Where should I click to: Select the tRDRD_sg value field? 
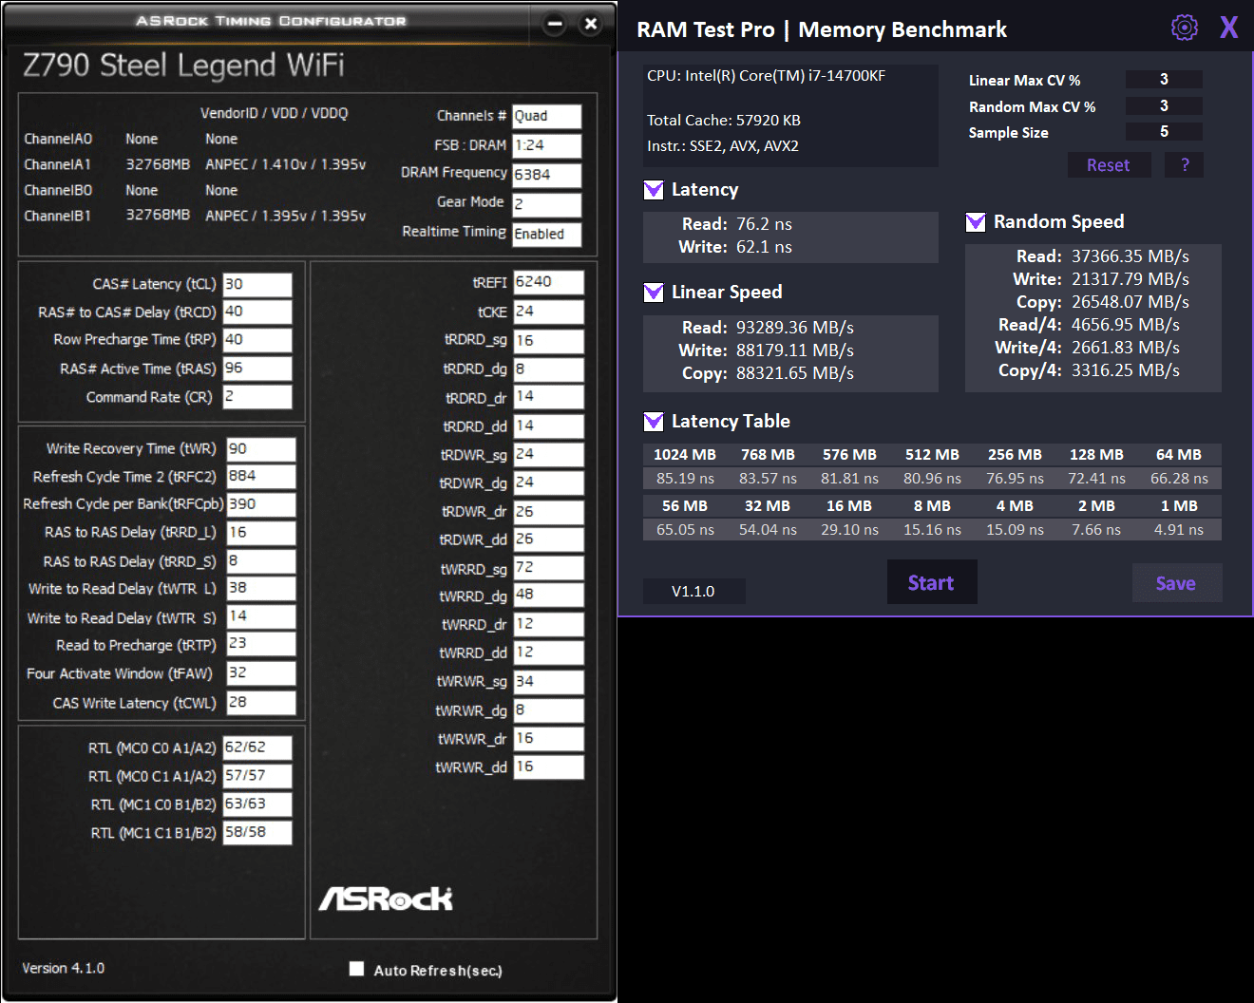click(x=548, y=341)
